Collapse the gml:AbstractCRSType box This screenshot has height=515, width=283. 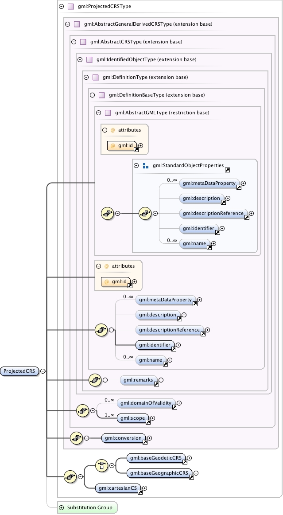(74, 42)
